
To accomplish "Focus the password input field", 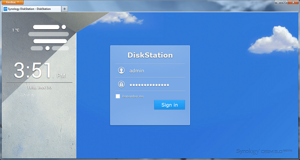I will (150, 84).
